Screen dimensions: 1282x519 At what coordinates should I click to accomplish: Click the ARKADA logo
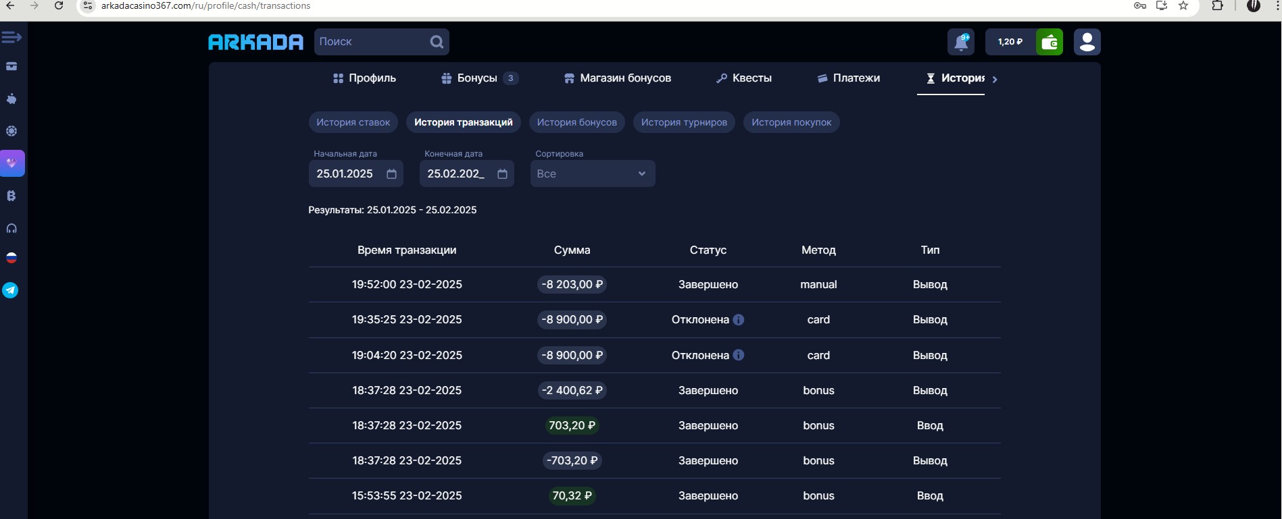tap(255, 42)
